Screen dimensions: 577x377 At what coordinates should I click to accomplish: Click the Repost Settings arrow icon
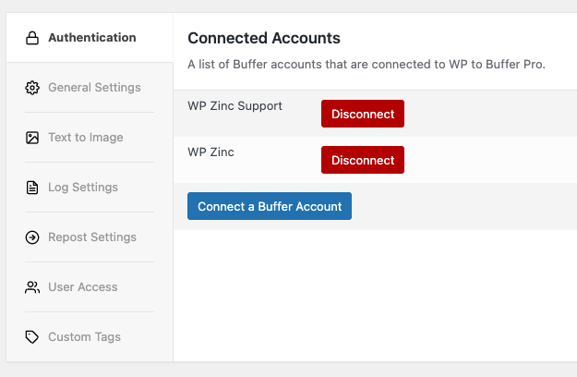[32, 237]
